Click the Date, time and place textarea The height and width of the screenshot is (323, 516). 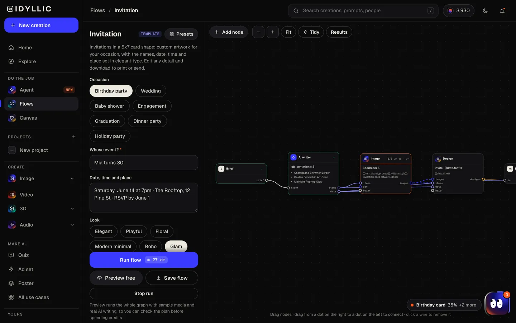[x=144, y=197]
